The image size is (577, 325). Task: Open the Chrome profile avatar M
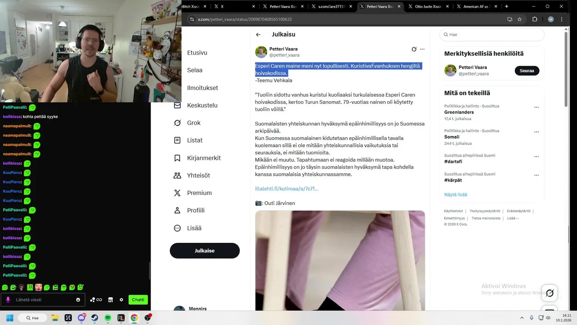pos(551,19)
